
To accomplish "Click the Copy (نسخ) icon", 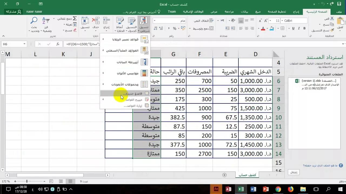I will point(332,25).
